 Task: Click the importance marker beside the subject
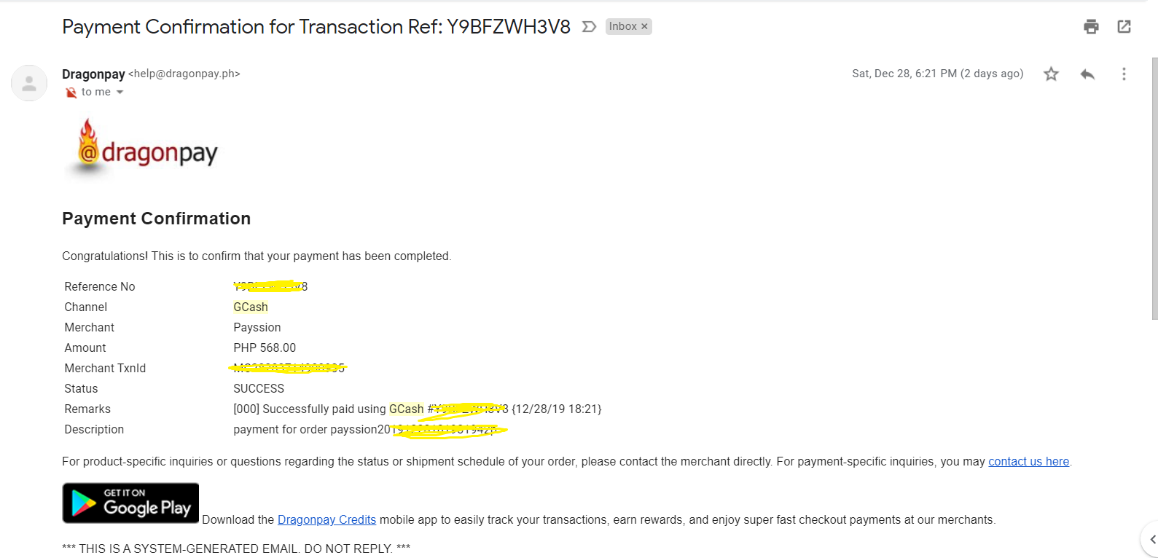pos(589,27)
